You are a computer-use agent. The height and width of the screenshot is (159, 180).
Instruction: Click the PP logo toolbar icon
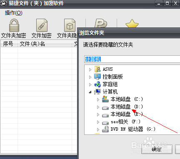coord(101,23)
